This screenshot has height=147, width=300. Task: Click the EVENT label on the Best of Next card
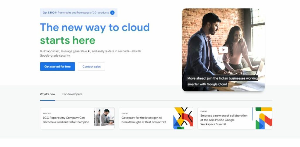coord(125,114)
